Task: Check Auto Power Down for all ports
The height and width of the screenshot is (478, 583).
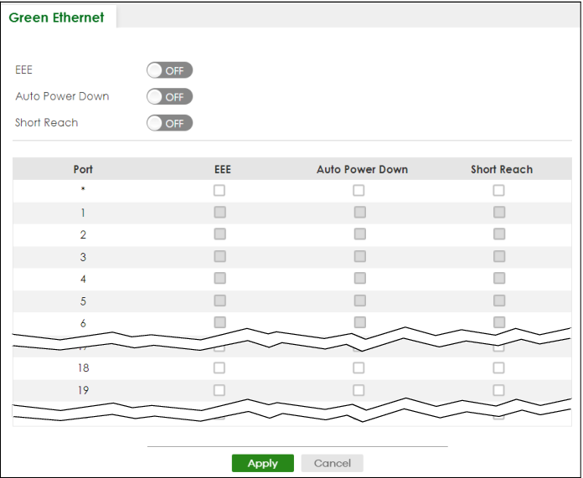Action: click(x=359, y=191)
